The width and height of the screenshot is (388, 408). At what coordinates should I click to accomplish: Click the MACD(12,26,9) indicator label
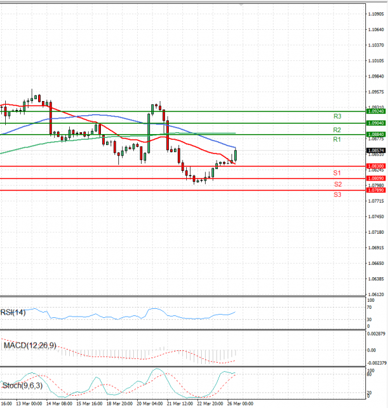(x=30, y=346)
